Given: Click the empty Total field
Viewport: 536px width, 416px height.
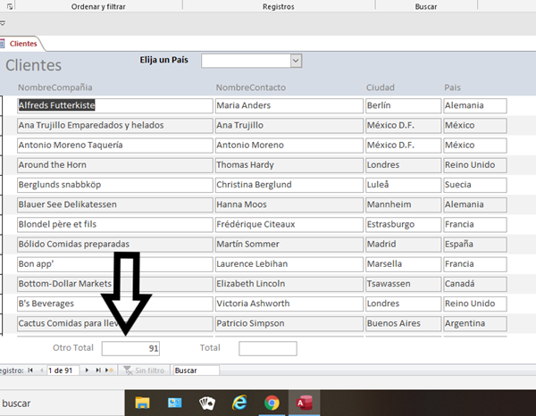Looking at the screenshot, I should (x=267, y=348).
